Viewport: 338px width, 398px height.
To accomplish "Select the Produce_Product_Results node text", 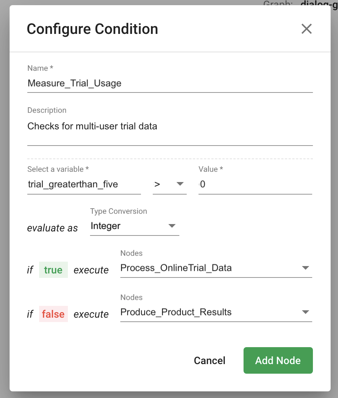I will [x=176, y=312].
